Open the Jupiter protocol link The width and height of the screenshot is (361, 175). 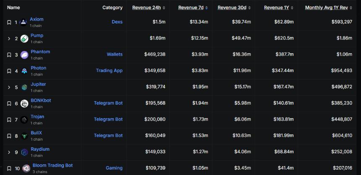pyautogui.click(x=38, y=84)
